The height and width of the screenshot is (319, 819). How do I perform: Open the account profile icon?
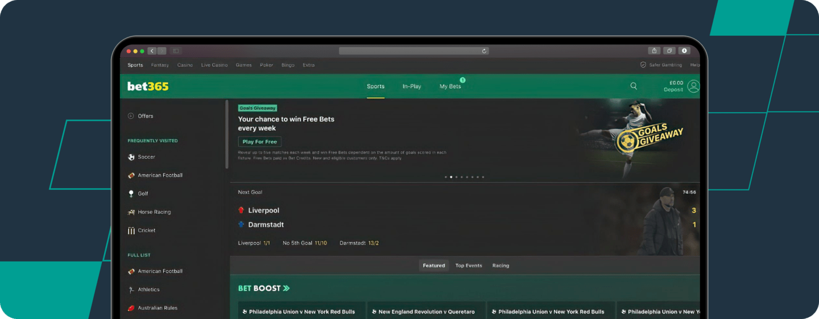coord(693,86)
